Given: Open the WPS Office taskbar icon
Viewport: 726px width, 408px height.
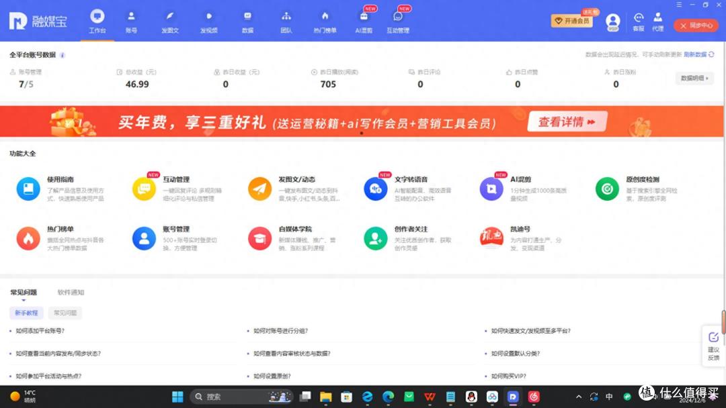Looking at the screenshot, I should (x=430, y=397).
